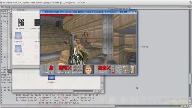Click the '[serial]' line in editor
The height and width of the screenshot is (108, 192).
pyautogui.click(x=6, y=87)
